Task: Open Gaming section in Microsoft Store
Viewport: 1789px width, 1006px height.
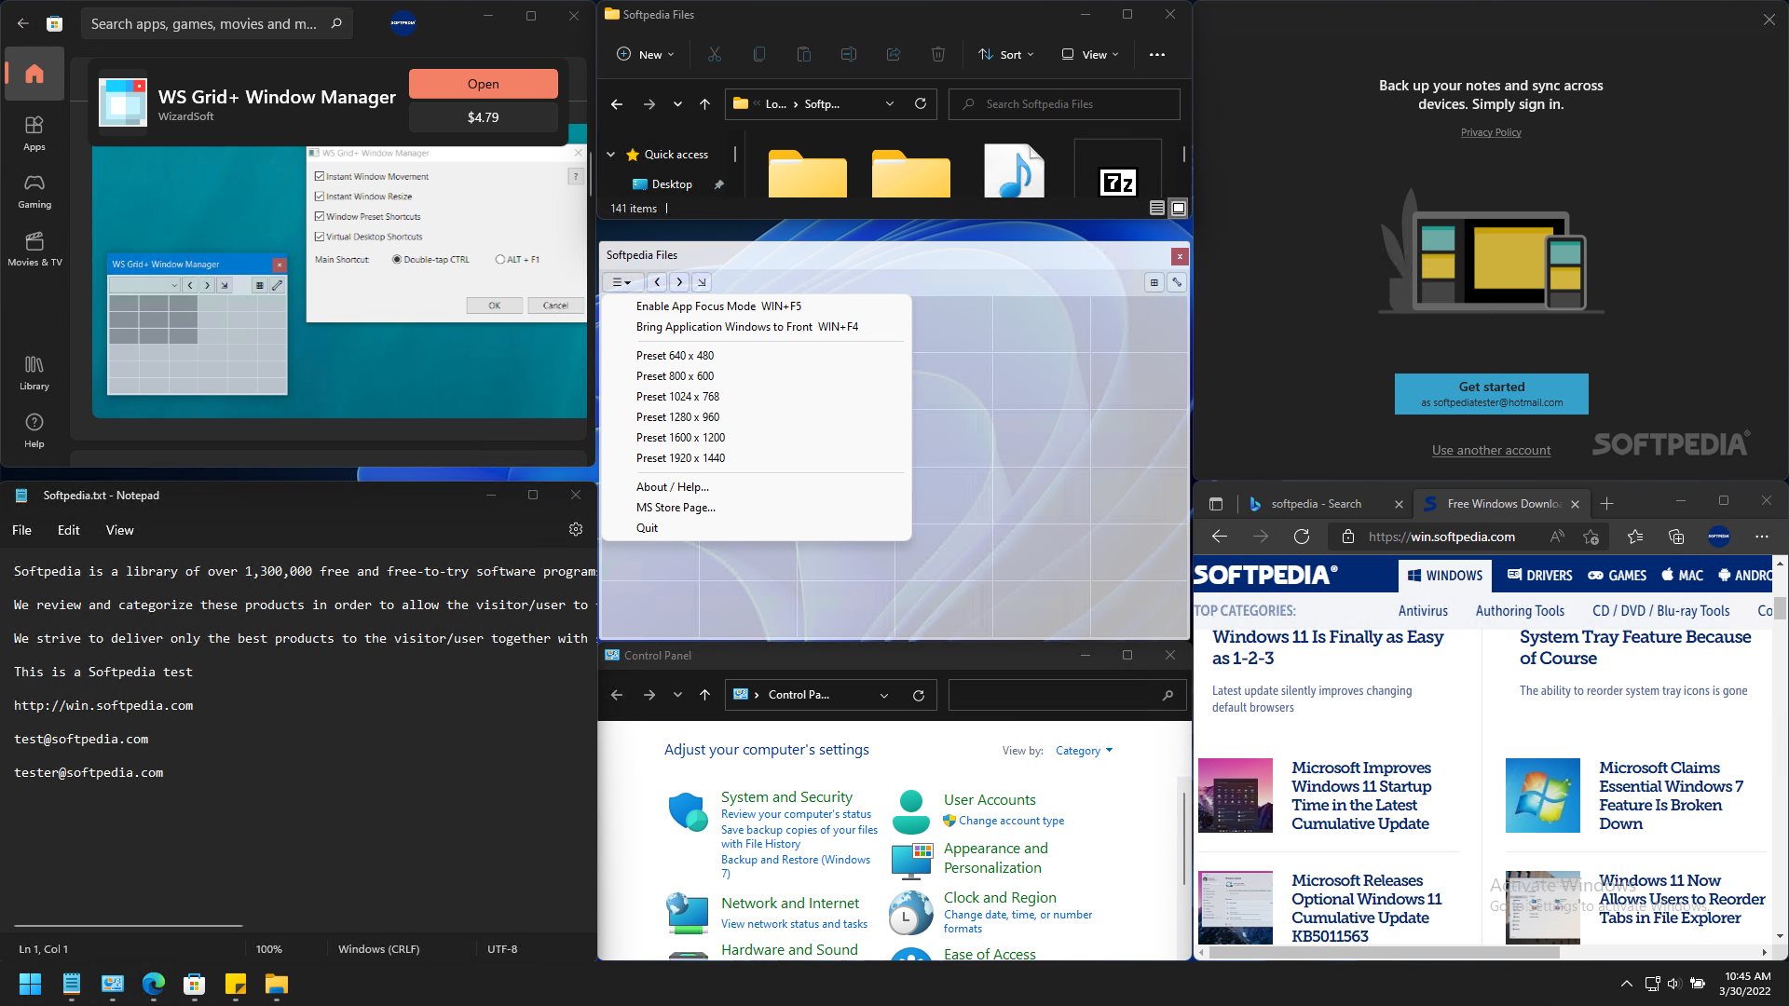Action: point(34,191)
